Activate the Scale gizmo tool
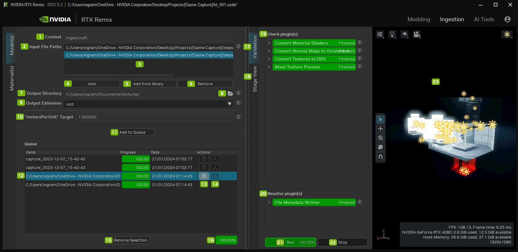 click(381, 147)
